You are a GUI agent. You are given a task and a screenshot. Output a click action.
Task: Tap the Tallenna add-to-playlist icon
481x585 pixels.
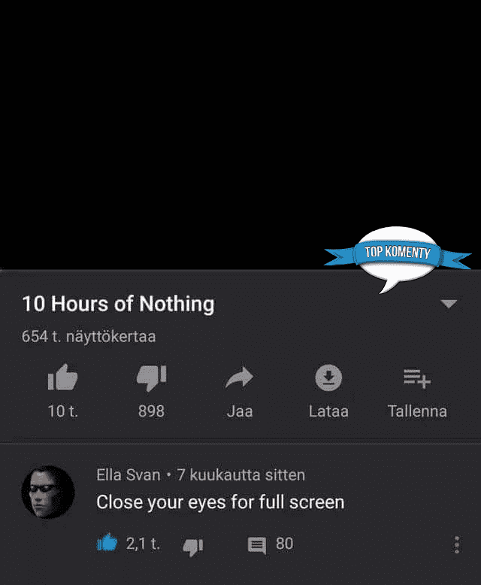click(x=417, y=378)
